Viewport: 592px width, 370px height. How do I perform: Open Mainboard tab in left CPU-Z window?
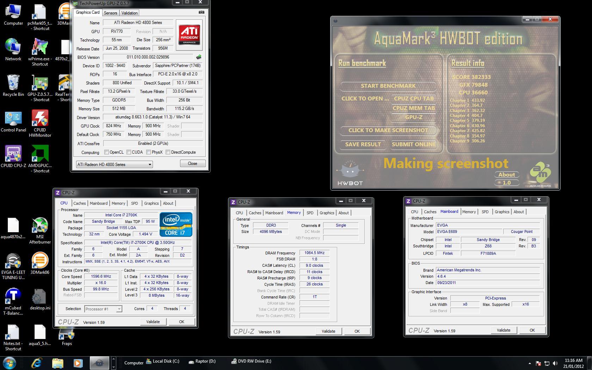[99, 203]
